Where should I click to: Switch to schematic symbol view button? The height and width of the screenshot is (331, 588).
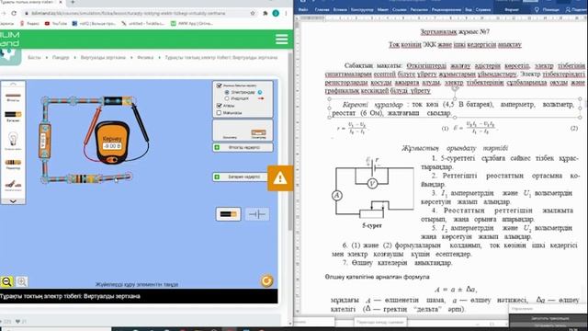click(257, 214)
